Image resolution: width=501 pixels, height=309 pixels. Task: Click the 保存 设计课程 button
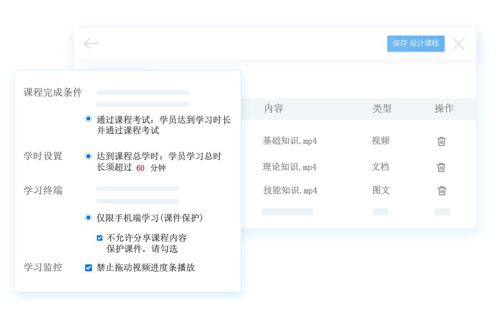click(x=416, y=44)
